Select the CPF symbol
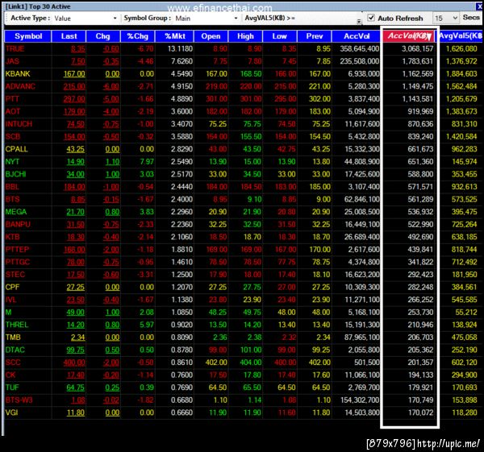Image resolution: width=484 pixels, height=452 pixels. coord(12,287)
